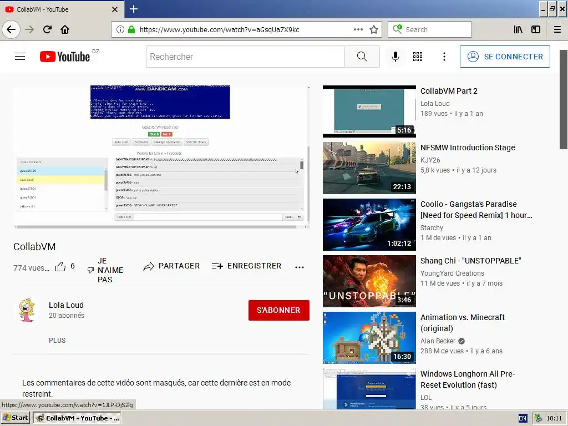
Task: Open the Firefox hamburger menu
Action: tap(557, 29)
